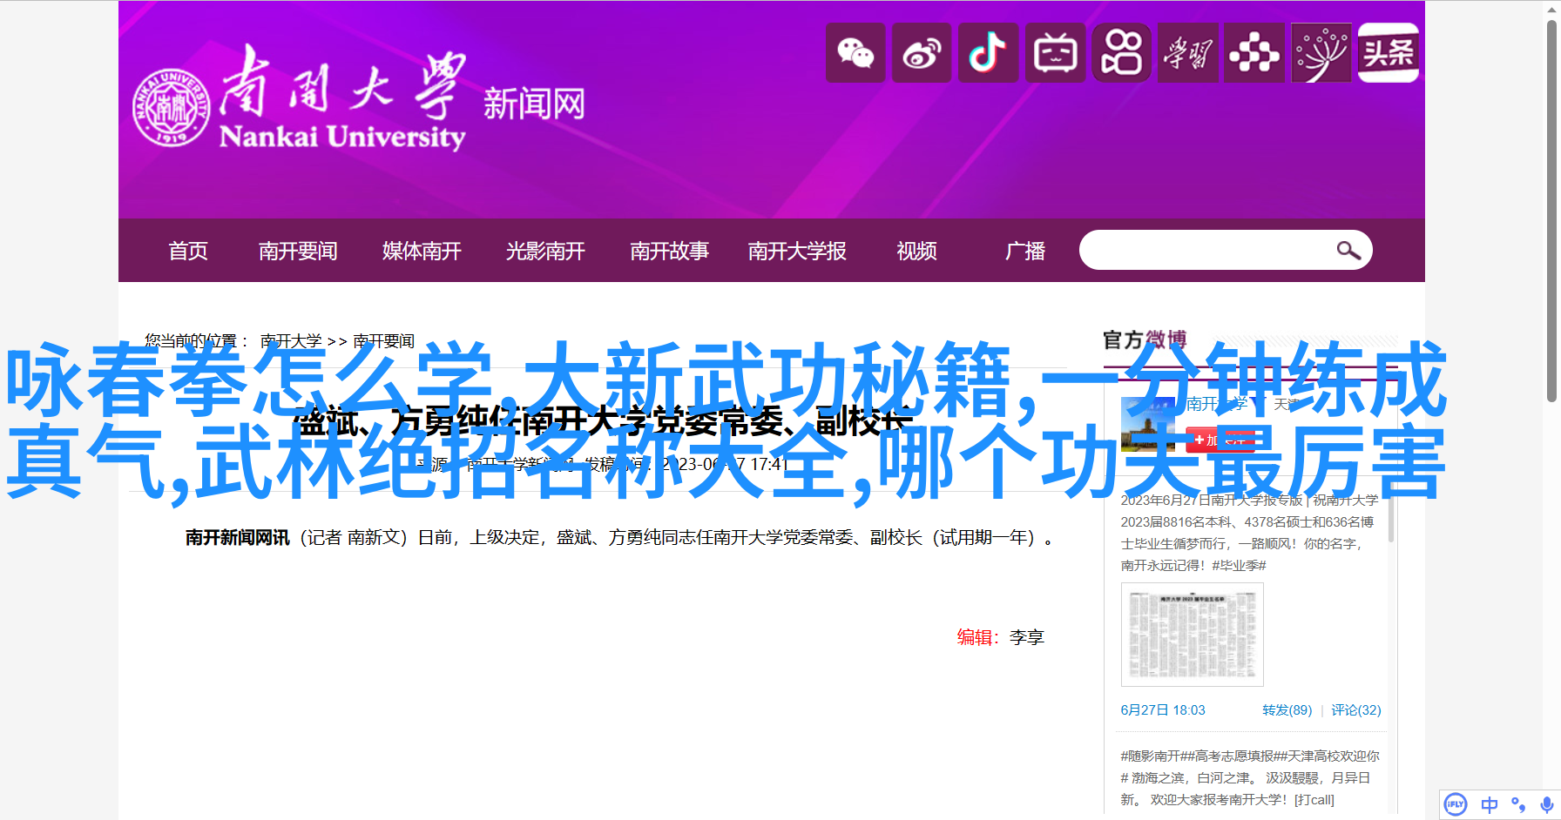Click the 转发(89) repost link
Viewport: 1561px width, 820px height.
[x=1287, y=710]
